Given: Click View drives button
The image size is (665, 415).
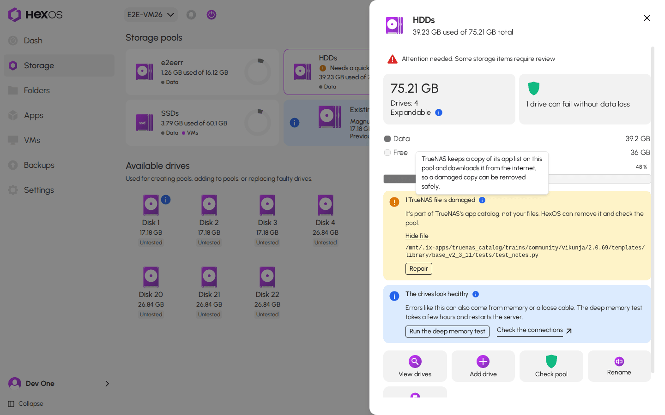Looking at the screenshot, I should click(x=415, y=366).
